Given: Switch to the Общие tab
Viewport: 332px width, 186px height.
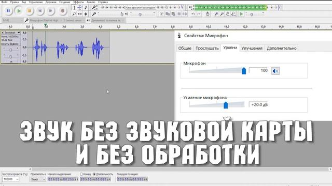Looking at the screenshot, I should tap(185, 48).
